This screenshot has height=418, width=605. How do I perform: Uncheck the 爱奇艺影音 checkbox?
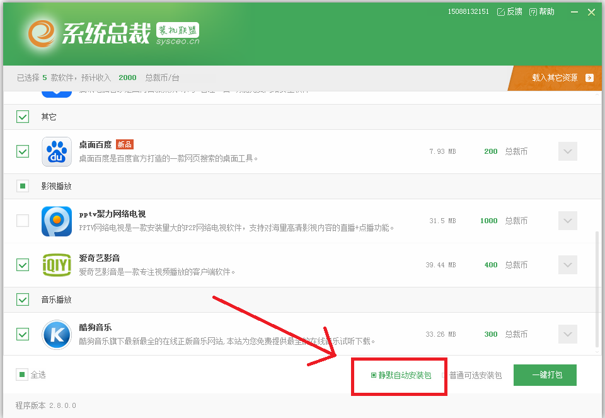(x=23, y=265)
